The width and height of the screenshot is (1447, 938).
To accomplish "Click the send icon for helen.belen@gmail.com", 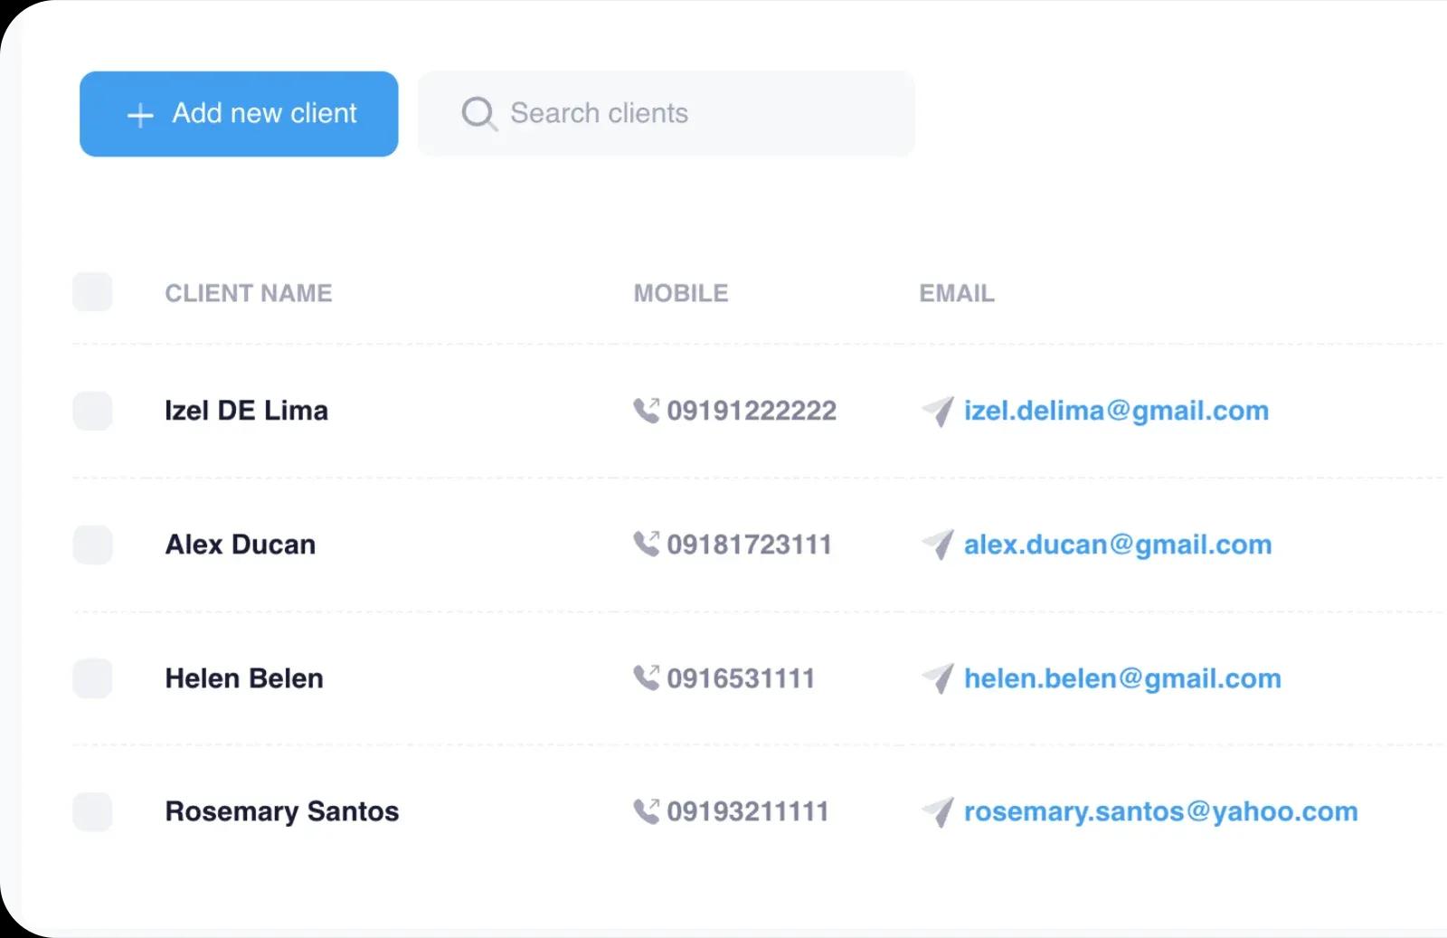I will [937, 677].
